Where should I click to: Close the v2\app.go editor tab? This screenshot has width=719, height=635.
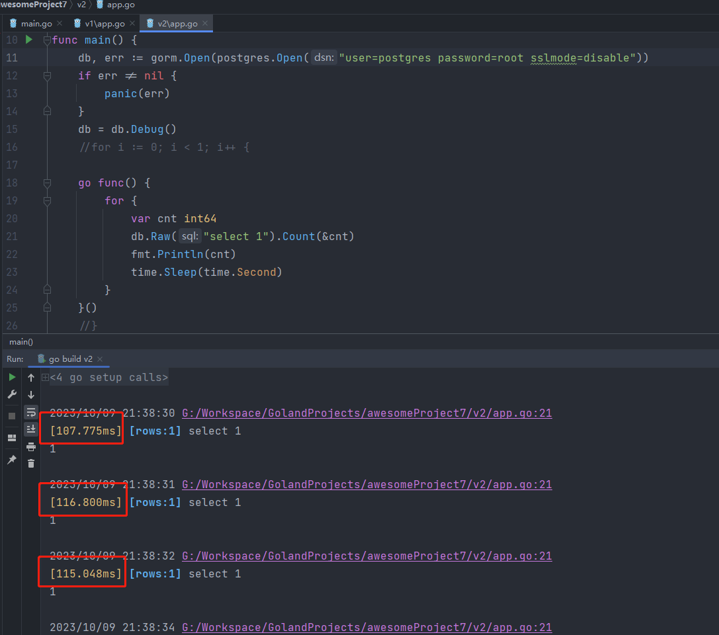[206, 24]
